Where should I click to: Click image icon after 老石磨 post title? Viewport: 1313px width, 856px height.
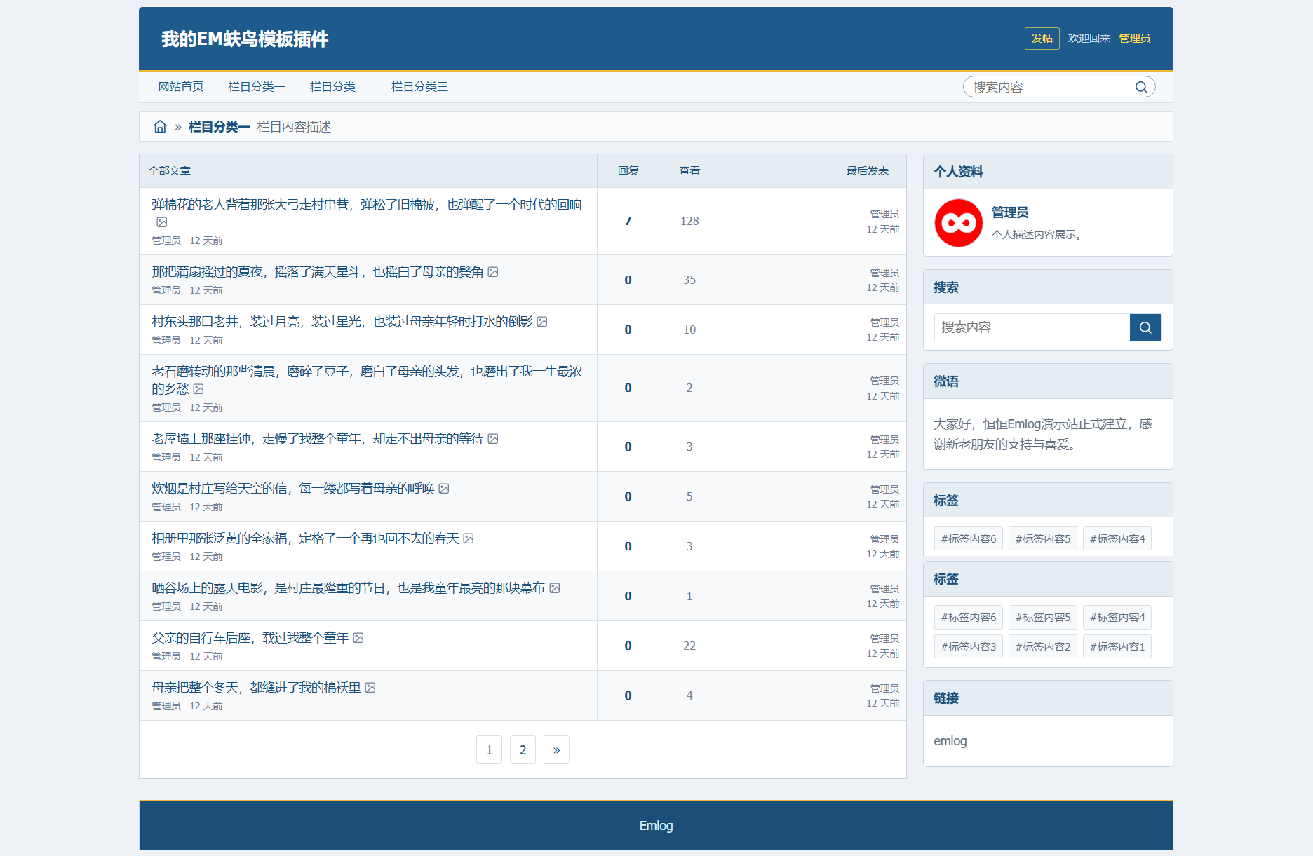(x=198, y=389)
